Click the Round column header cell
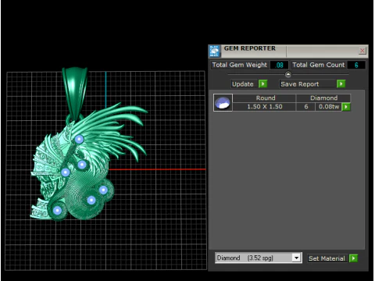Image resolution: width=375 pixels, height=281 pixels. (264, 98)
